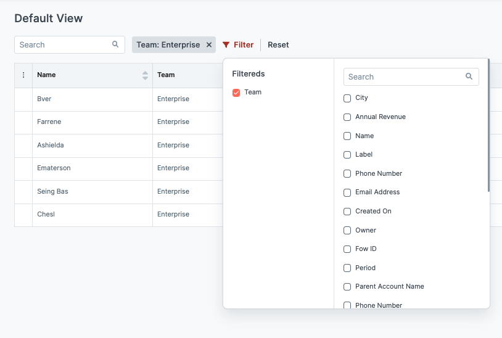Click magnifier icon in filter panel search
The width and height of the screenshot is (502, 338).
tap(469, 76)
